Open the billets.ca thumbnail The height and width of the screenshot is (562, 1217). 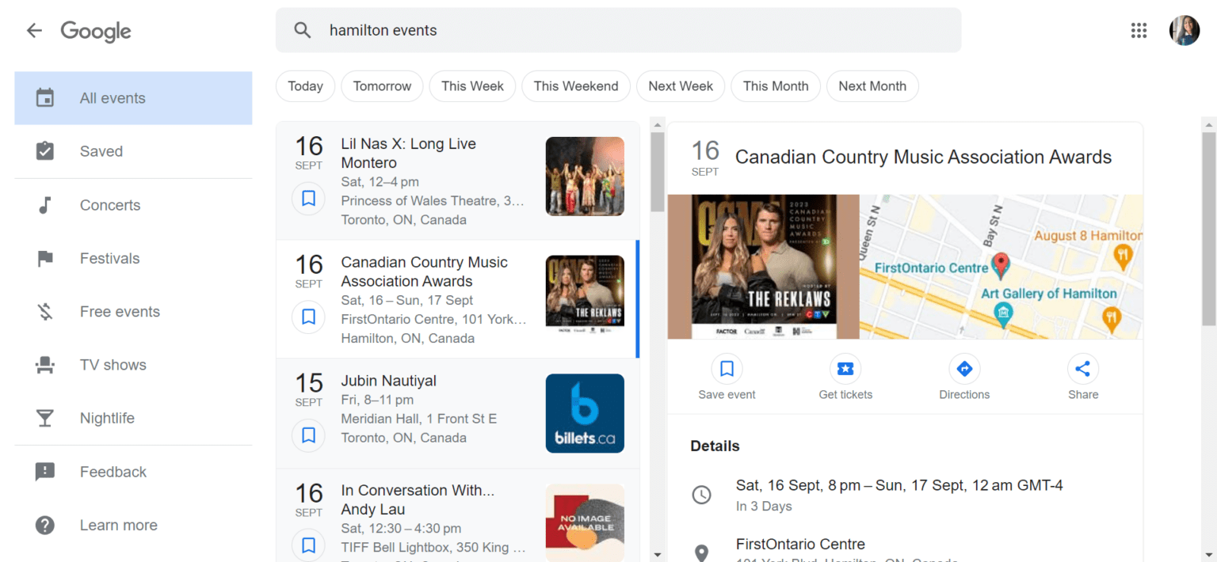coord(585,413)
